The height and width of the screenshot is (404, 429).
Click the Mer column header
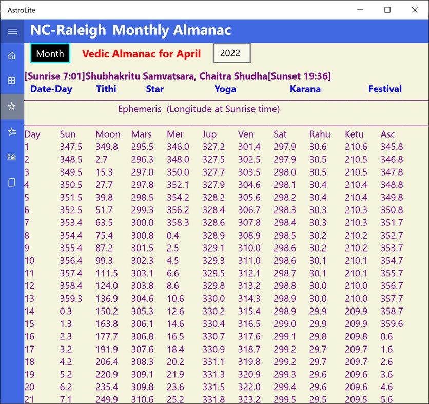pyautogui.click(x=175, y=134)
